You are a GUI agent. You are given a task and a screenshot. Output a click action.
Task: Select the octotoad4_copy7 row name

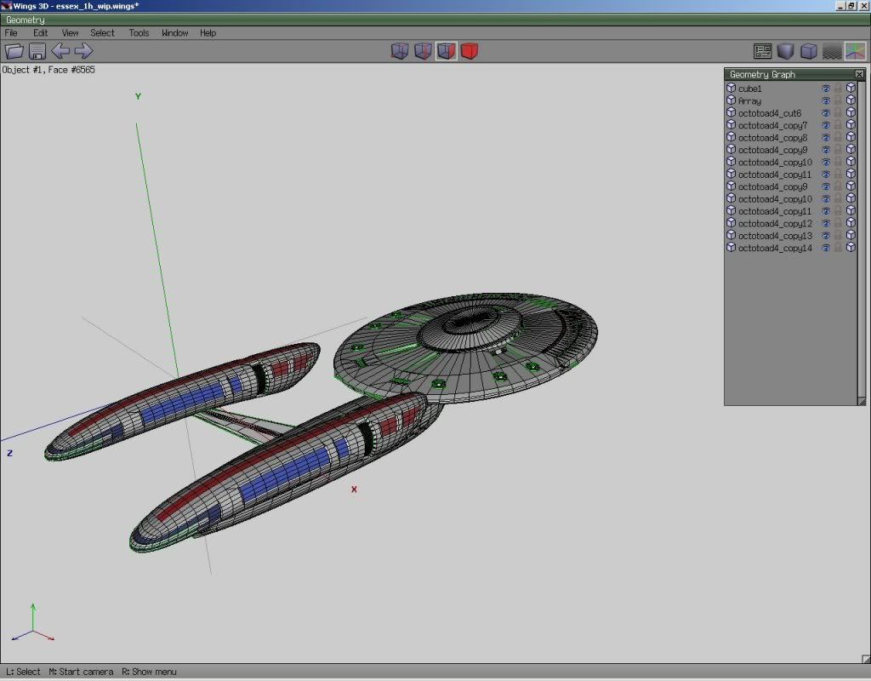coord(772,125)
